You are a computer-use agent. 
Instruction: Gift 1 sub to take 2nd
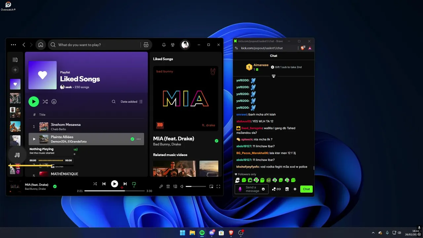point(286,67)
